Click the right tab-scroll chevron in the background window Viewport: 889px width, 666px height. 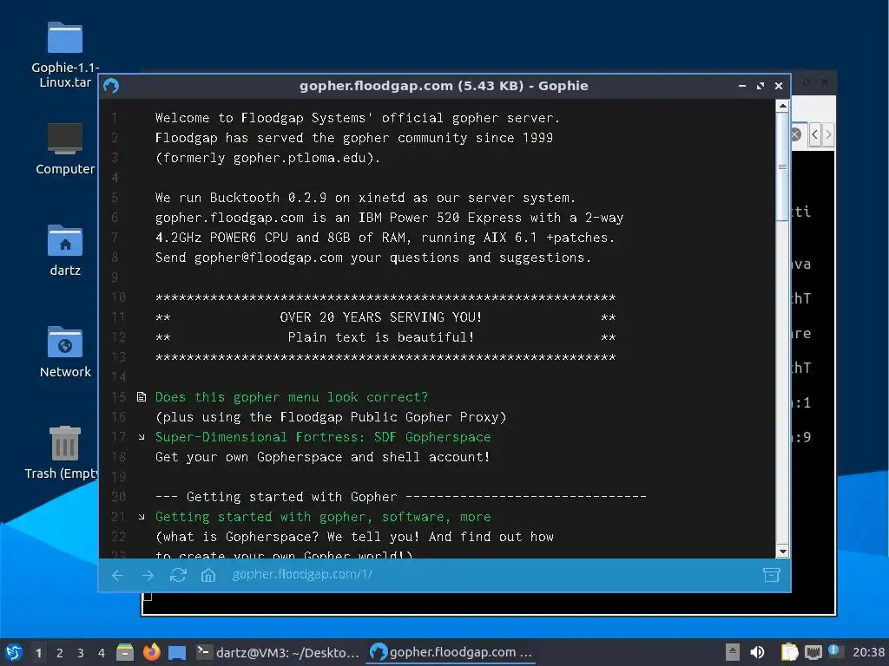828,134
